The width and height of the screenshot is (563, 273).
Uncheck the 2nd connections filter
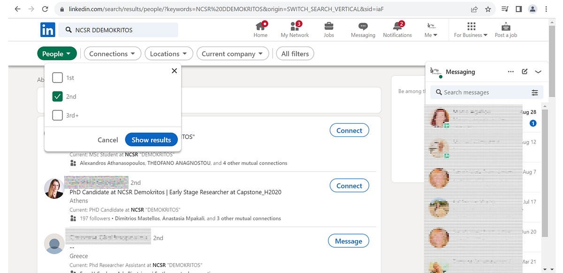coord(57,96)
